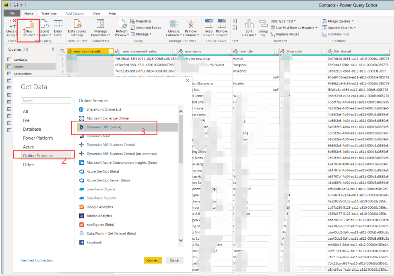Click Remove Rows icon
Image resolution: width=394 pixels, height=276 pixels.
pos(222,24)
